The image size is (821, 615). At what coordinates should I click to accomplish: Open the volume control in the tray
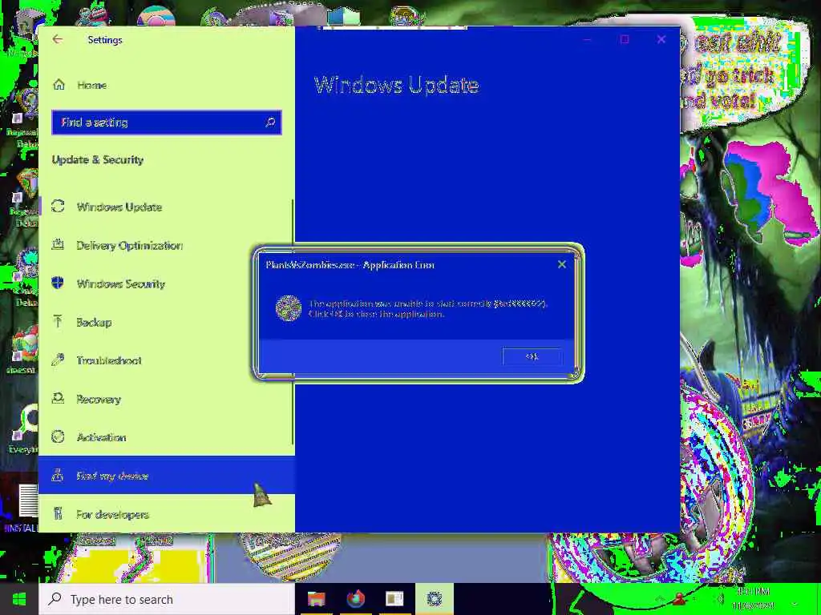720,599
